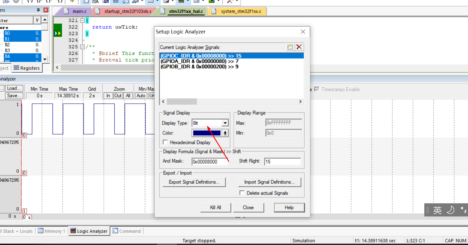Select signal (GPIOC_IDR & 0x00008000) >> 15

click(x=232, y=56)
